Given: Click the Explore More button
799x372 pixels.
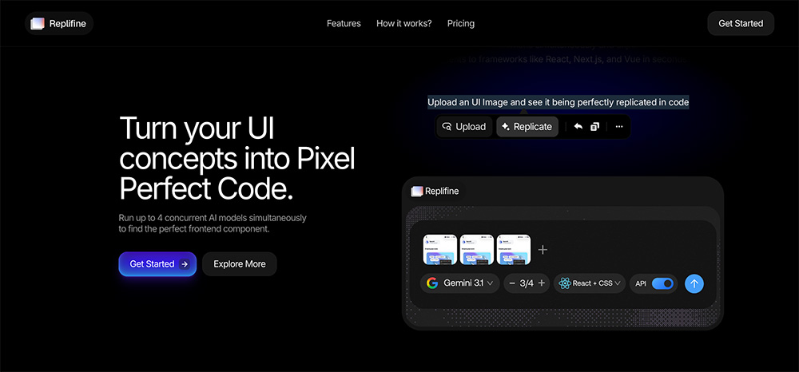Looking at the screenshot, I should 240,264.
